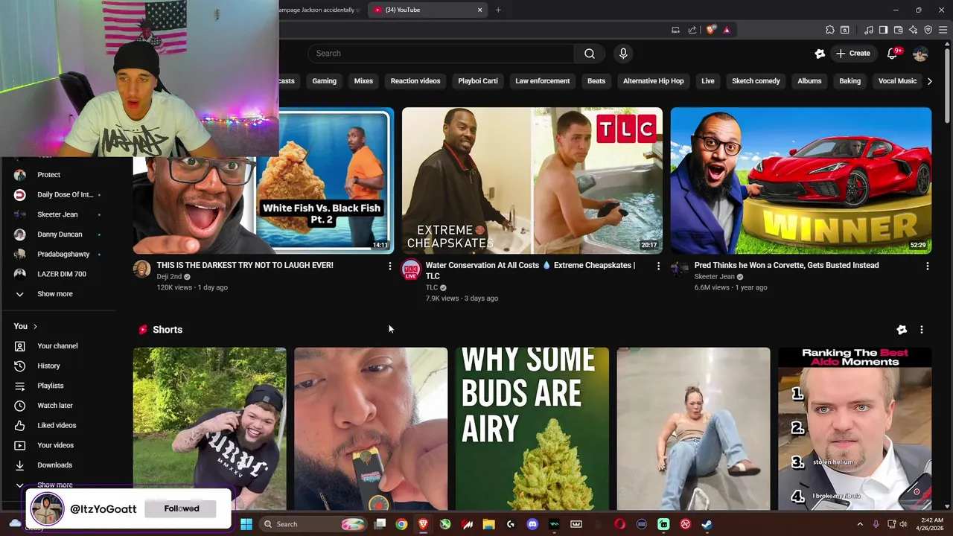953x536 pixels.
Task: Expand the You section chevron
Action: tap(35, 326)
